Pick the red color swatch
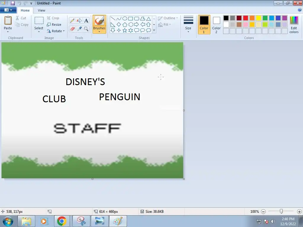The image size is (303, 227). [x=246, y=18]
